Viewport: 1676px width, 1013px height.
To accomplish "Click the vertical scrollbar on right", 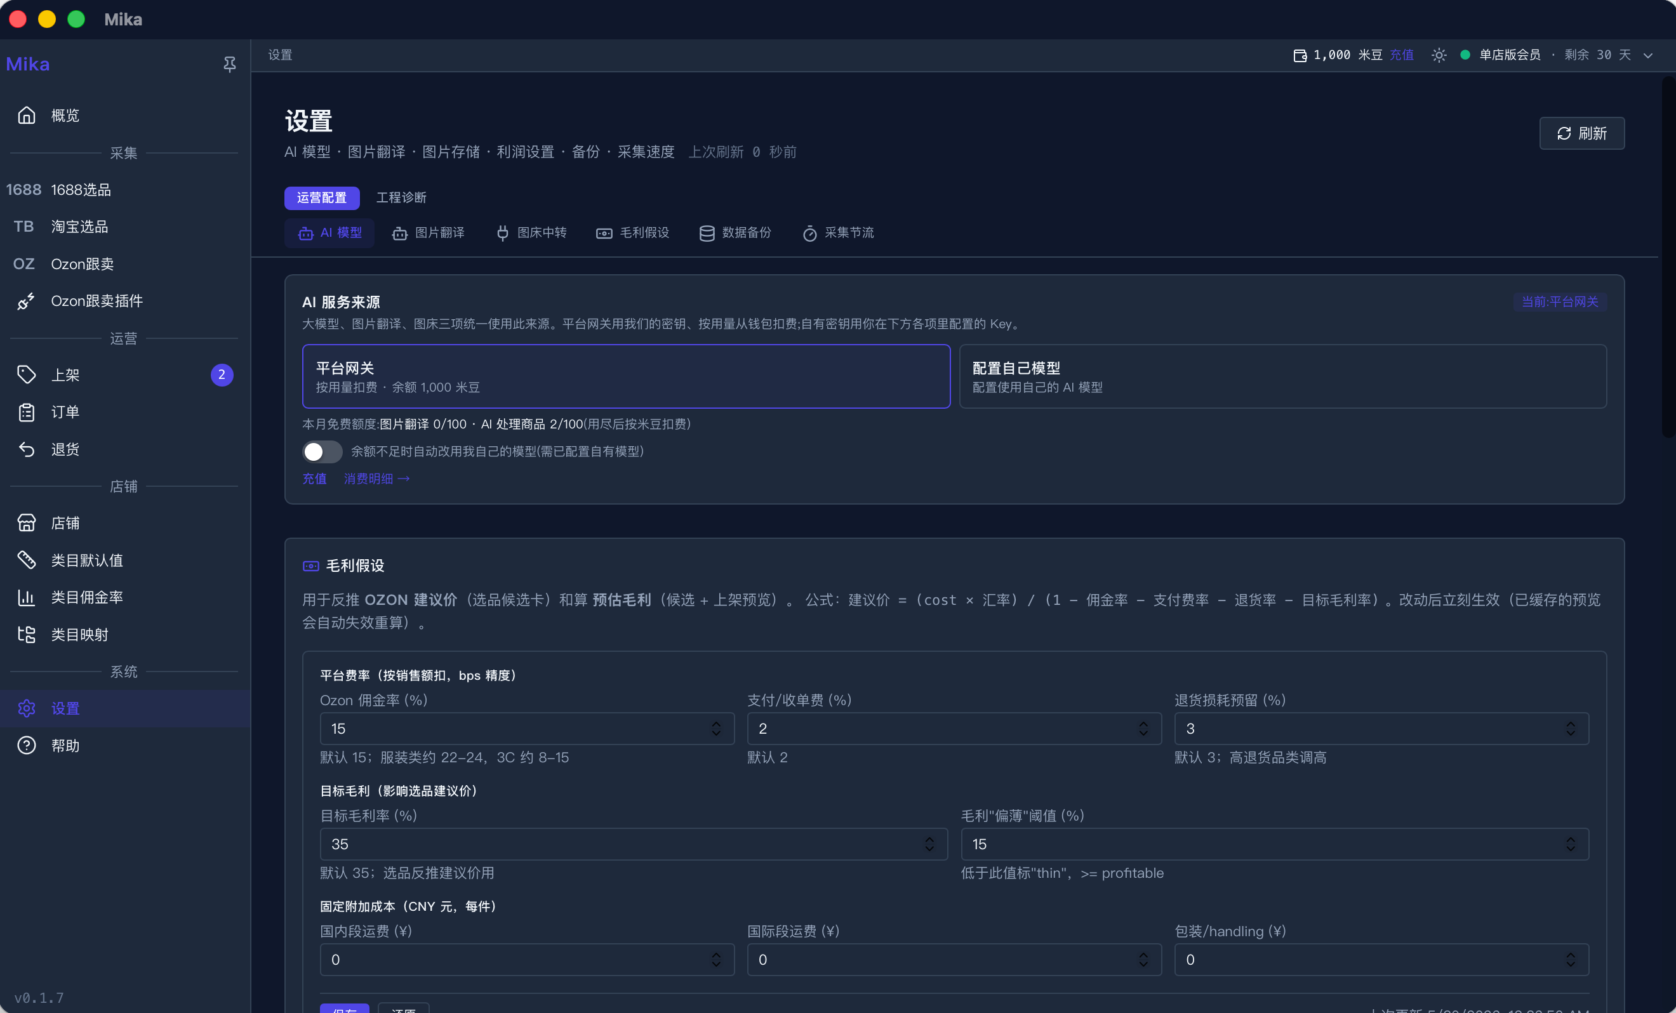I will (1667, 258).
